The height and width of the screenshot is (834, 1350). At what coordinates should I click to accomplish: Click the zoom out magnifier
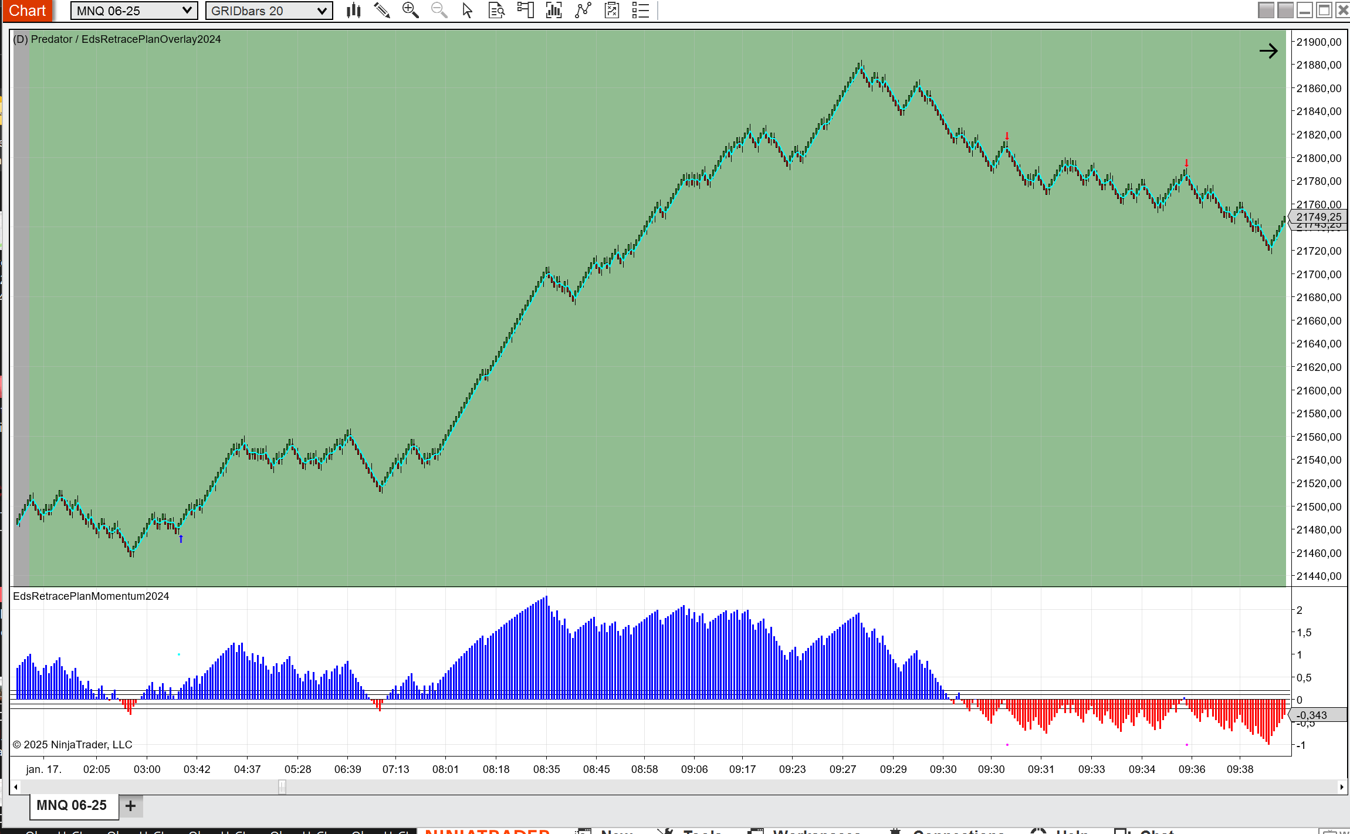[439, 10]
